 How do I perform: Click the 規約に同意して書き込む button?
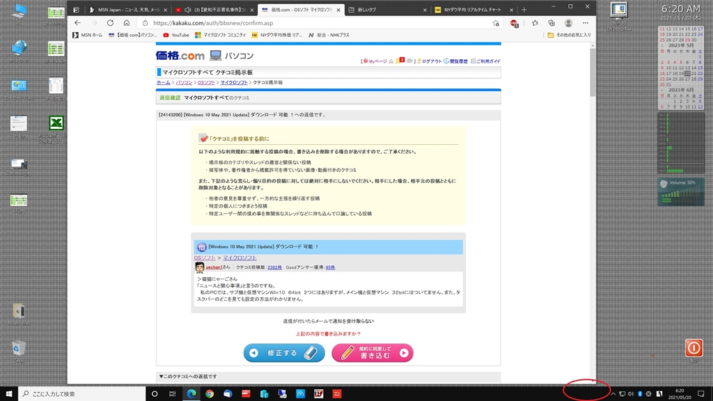(373, 353)
